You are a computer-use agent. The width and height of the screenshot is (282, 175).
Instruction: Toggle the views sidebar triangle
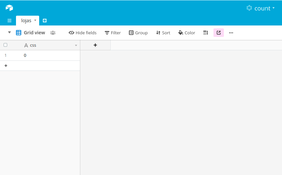[9, 32]
